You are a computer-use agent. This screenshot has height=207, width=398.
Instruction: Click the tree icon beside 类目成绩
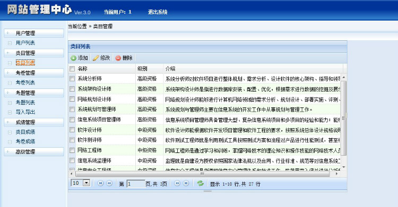(10, 132)
